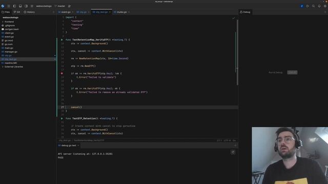
Task: Open certgen.bash file
Action: pos(11,29)
